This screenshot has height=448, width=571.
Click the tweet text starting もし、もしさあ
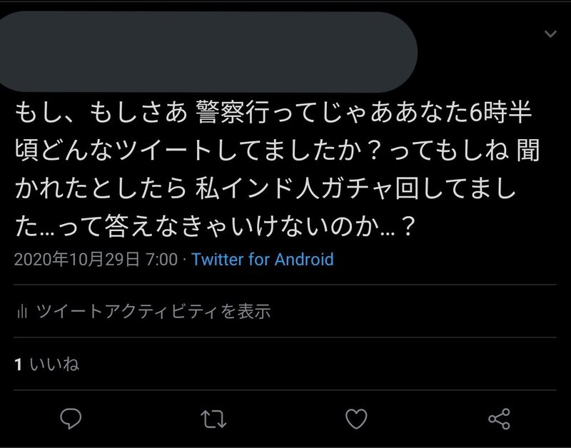(277, 169)
